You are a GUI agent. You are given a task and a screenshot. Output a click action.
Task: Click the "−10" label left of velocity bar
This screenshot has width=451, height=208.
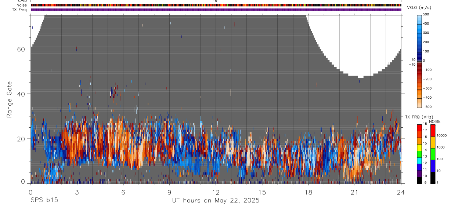[412, 65]
